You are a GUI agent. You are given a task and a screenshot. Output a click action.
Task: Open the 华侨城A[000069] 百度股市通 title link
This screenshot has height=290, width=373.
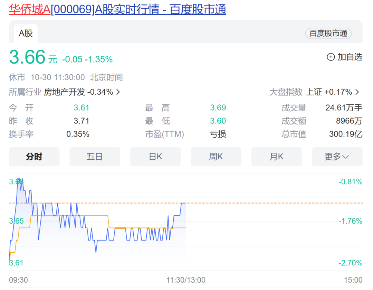(x=117, y=10)
